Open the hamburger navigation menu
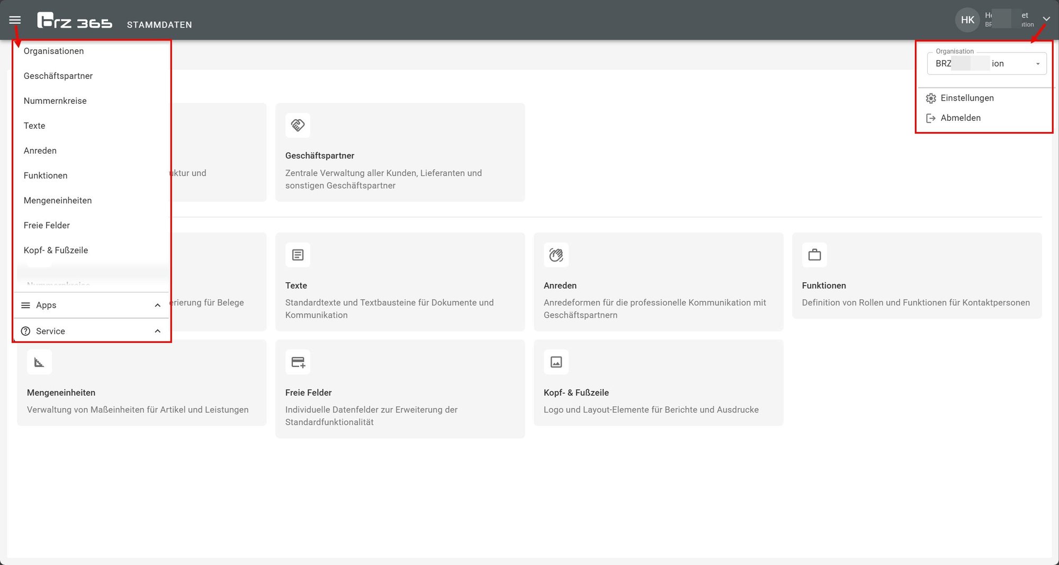 (x=14, y=20)
